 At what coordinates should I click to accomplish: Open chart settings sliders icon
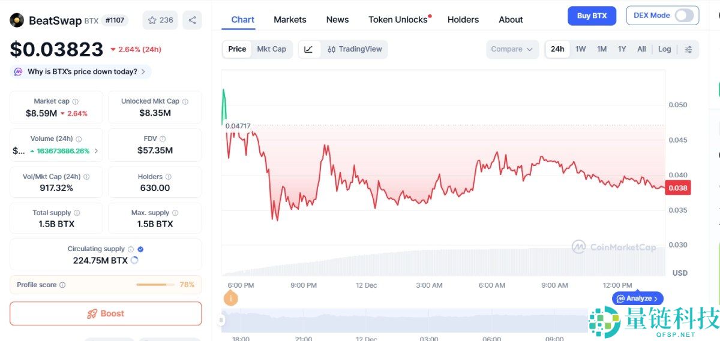pyautogui.click(x=688, y=49)
